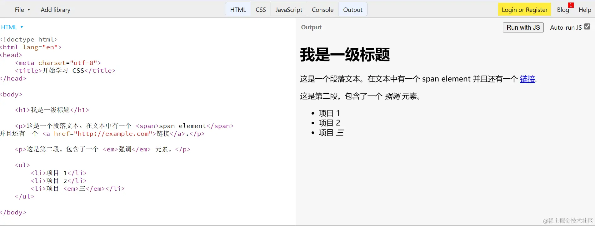Image resolution: width=595 pixels, height=226 pixels.
Task: Toggle the JavaScript panel tab
Action: click(x=289, y=10)
